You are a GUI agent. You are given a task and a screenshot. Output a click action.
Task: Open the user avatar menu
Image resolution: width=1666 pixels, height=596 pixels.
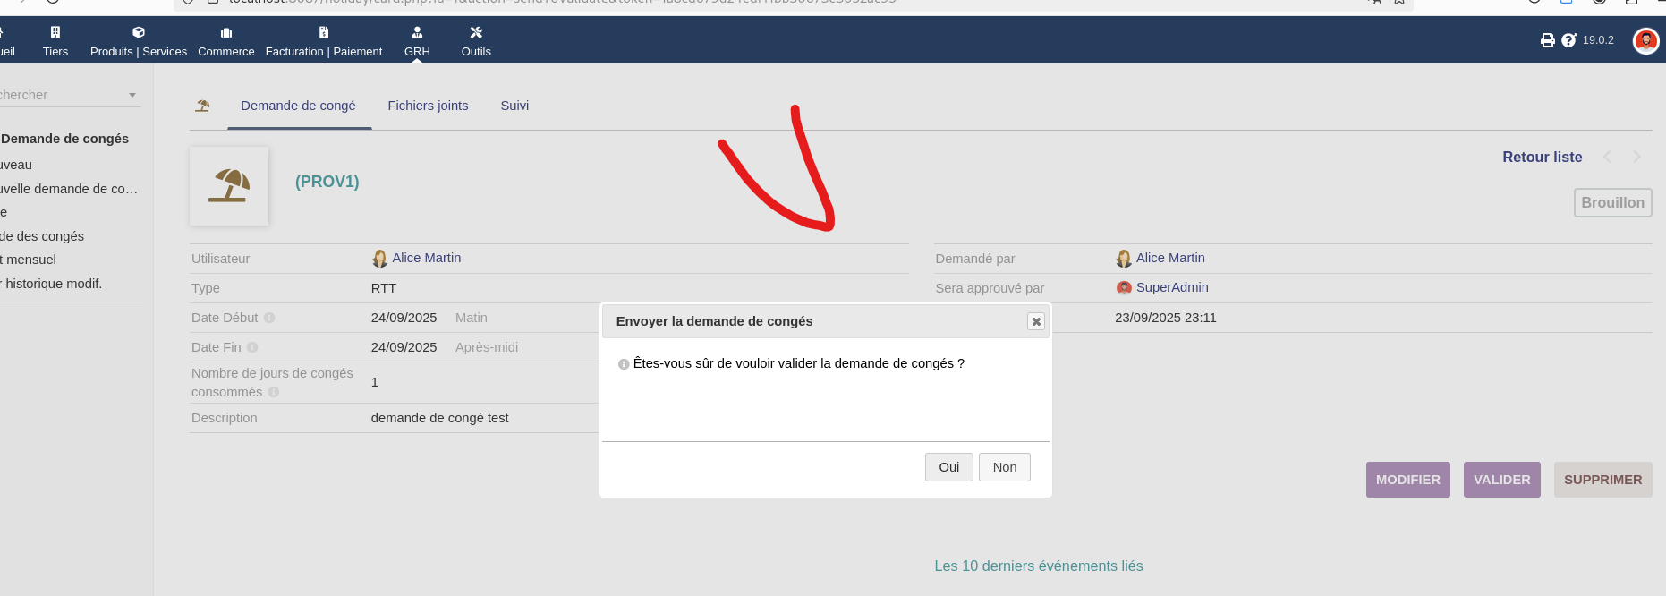pyautogui.click(x=1645, y=40)
